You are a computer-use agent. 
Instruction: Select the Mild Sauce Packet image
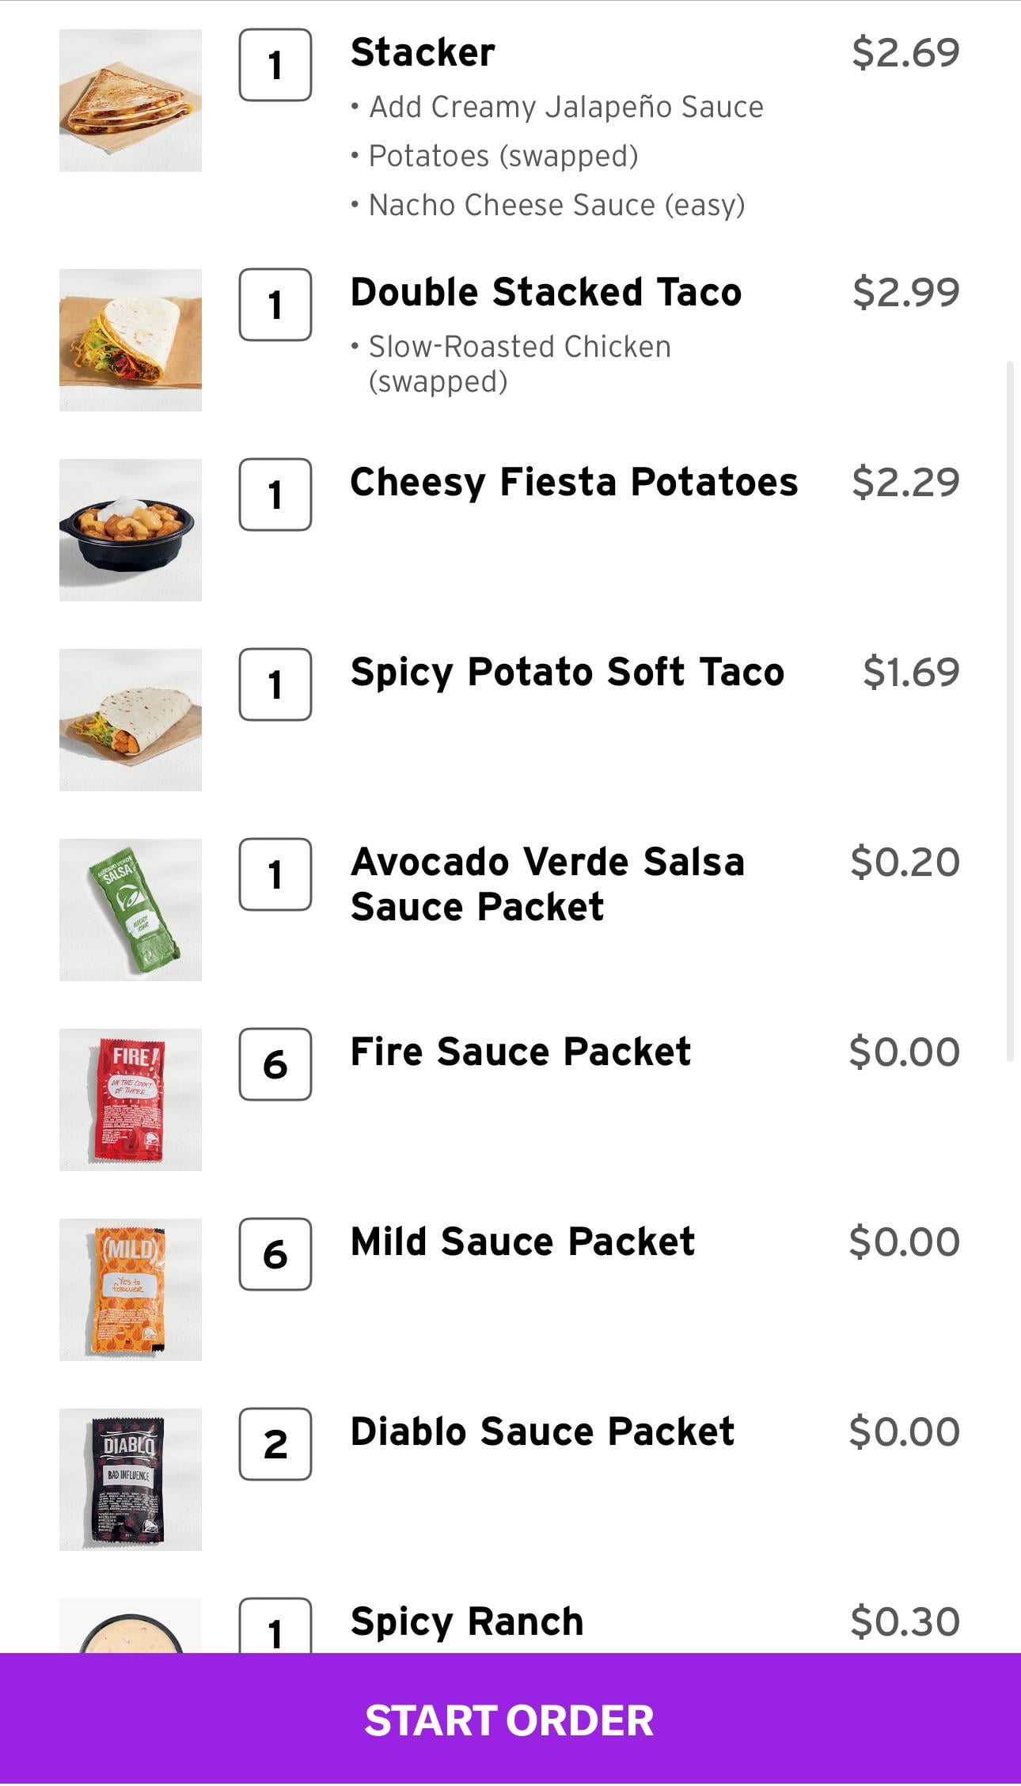[x=131, y=1290]
